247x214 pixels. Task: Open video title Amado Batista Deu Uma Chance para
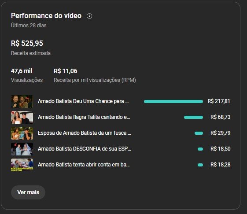83,101
